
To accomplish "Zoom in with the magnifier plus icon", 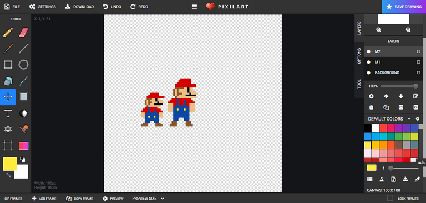I will point(378,30).
